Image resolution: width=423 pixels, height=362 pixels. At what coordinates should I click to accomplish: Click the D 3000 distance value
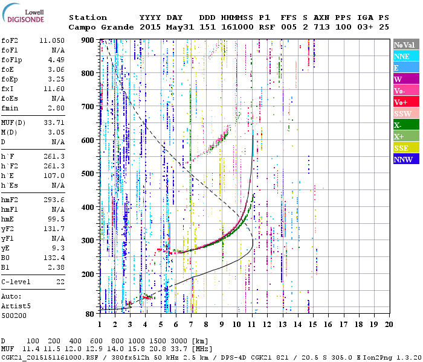click(179, 341)
